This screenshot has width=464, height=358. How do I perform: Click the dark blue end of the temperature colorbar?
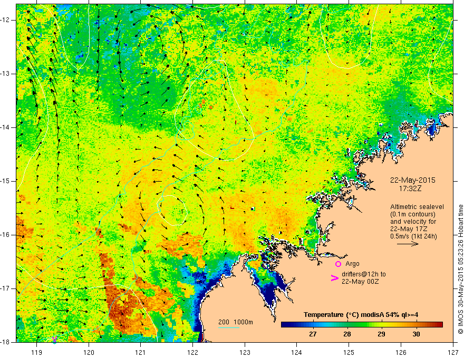[285, 325]
